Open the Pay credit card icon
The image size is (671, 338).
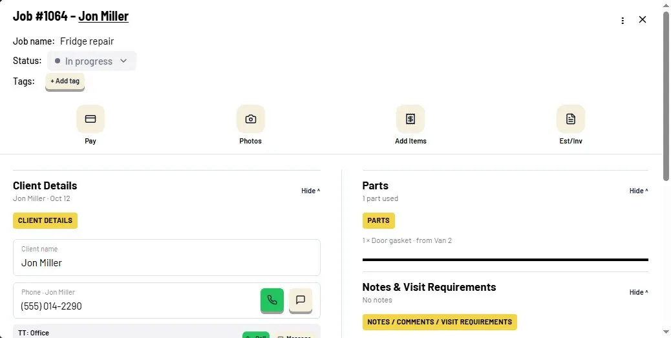coord(91,119)
